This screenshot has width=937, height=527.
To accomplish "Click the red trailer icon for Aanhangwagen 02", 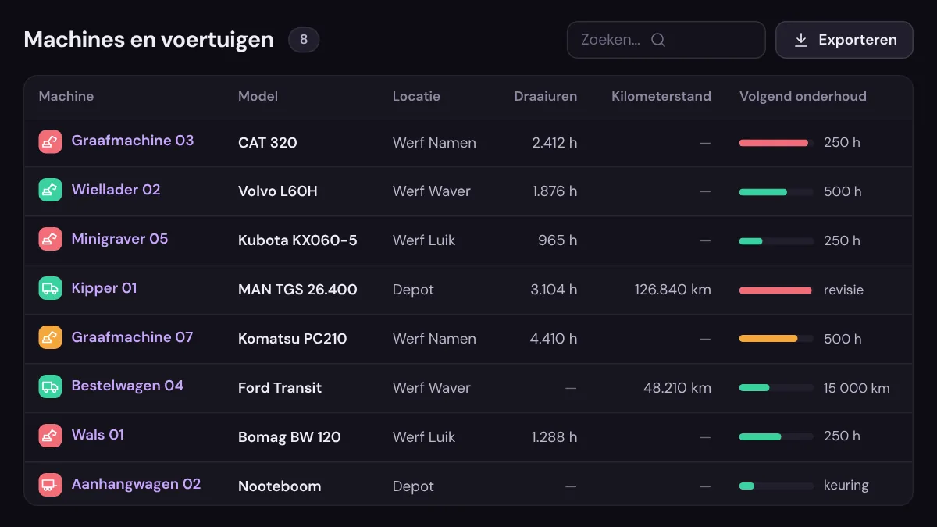I will click(x=50, y=485).
